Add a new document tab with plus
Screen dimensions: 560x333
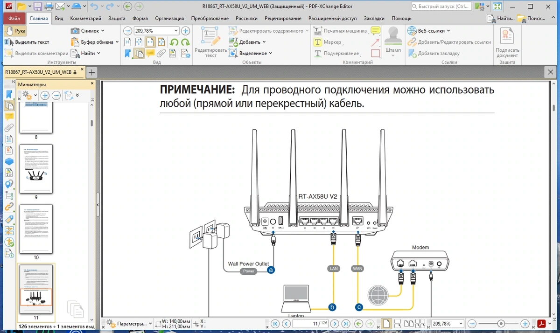[x=92, y=72]
